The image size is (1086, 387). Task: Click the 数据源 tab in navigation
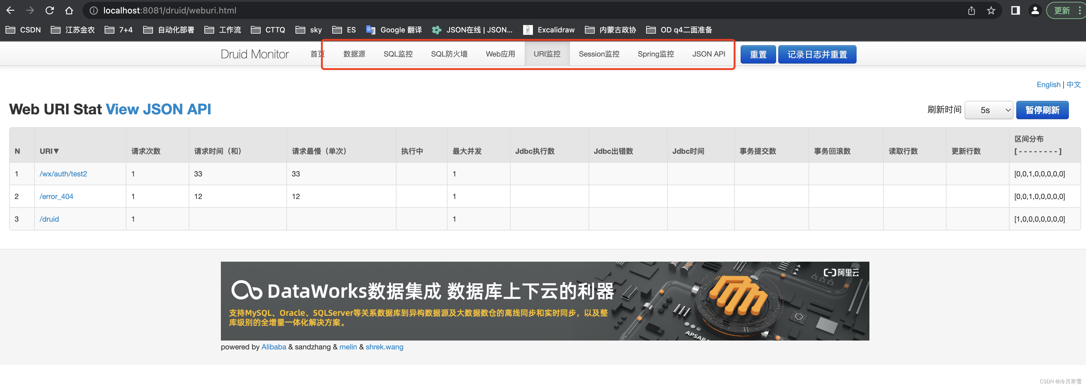tap(354, 54)
